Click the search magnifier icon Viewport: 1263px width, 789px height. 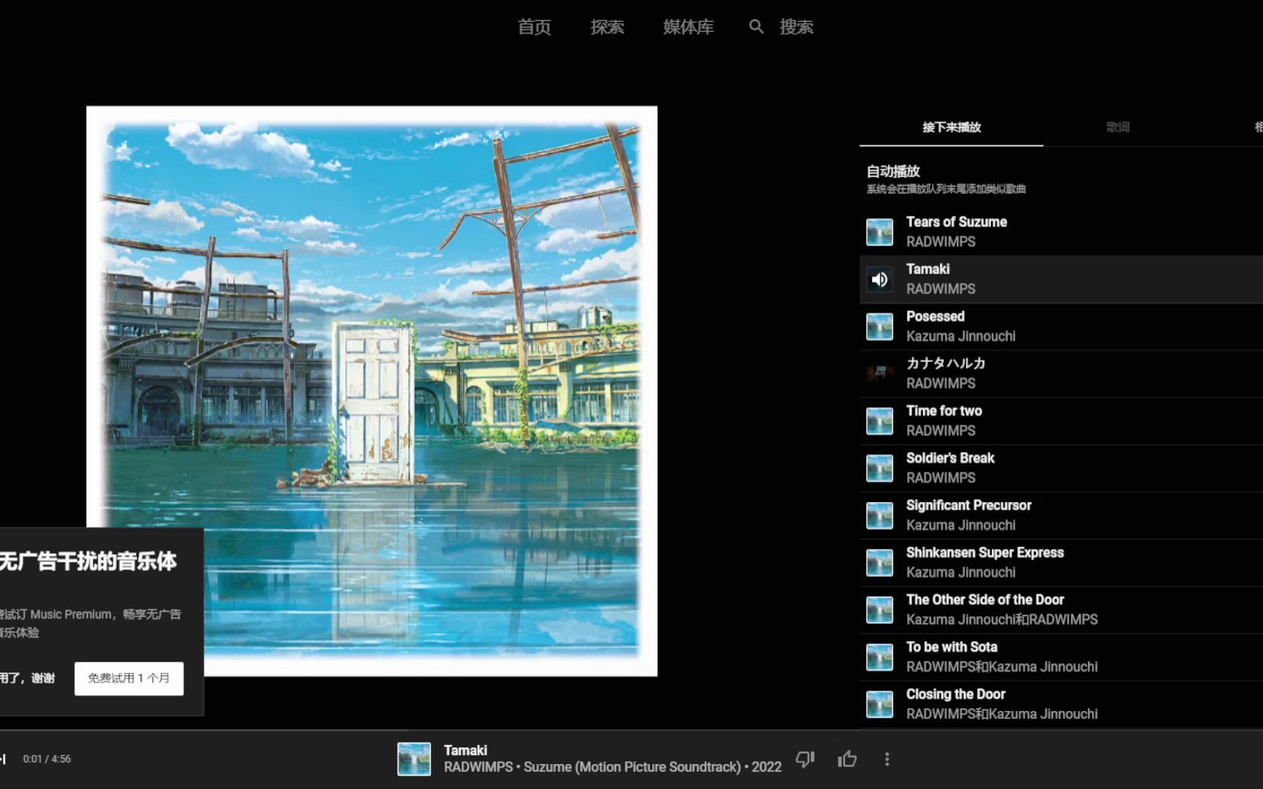click(756, 27)
